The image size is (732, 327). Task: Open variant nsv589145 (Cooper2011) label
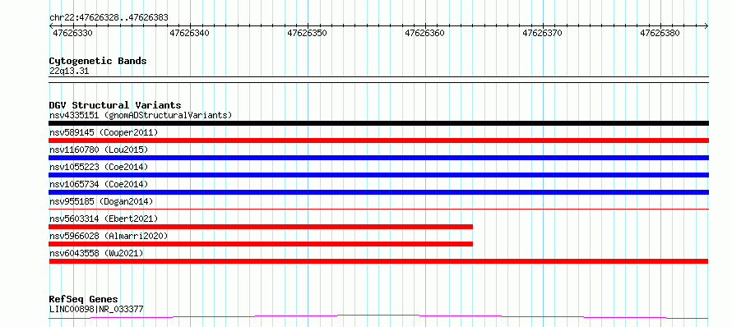pos(104,132)
